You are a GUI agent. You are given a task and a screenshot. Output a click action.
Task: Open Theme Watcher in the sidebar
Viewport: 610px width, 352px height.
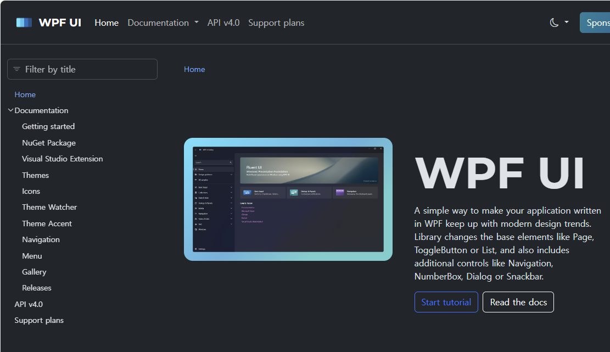[x=49, y=208]
